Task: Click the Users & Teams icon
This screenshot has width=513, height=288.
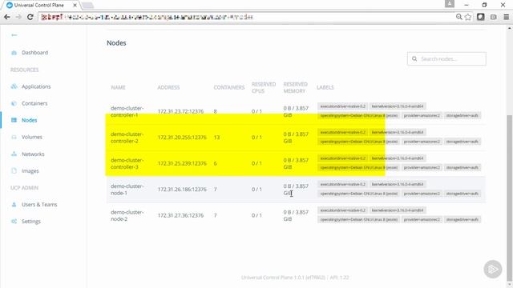Action: coord(14,205)
